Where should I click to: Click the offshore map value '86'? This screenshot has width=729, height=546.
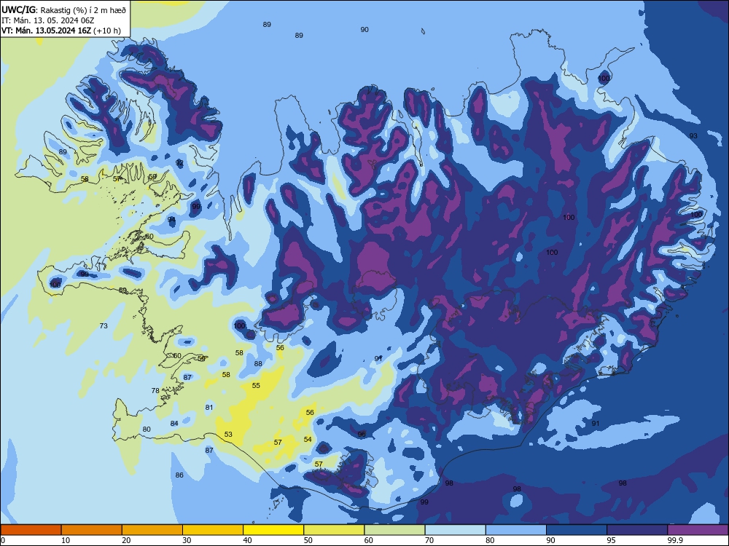click(179, 475)
